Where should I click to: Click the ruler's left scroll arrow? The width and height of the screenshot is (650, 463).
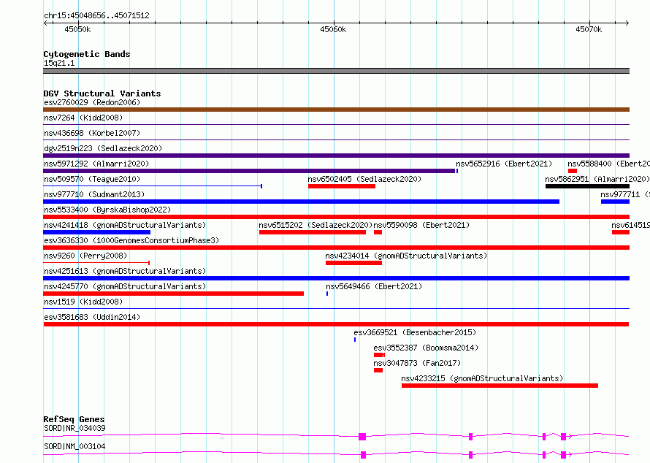[45, 23]
